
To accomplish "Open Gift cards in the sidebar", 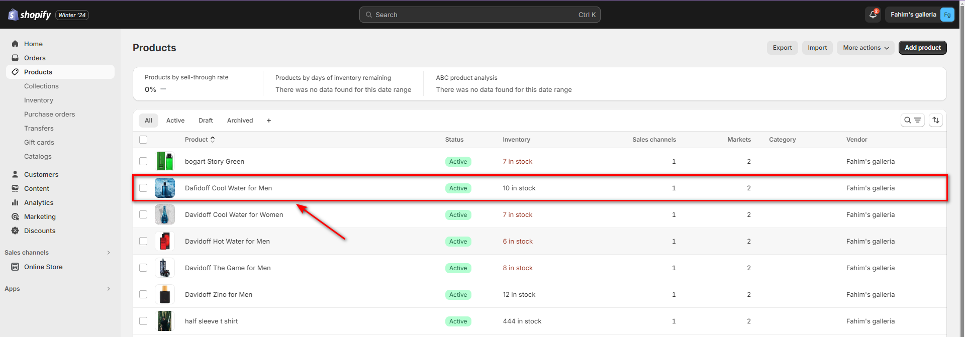I will click(39, 142).
